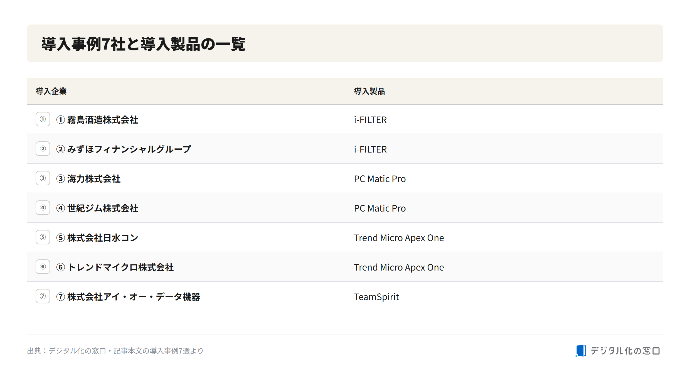Click the number 6 badge icon
Screen dimensions: 690x383
tap(43, 267)
